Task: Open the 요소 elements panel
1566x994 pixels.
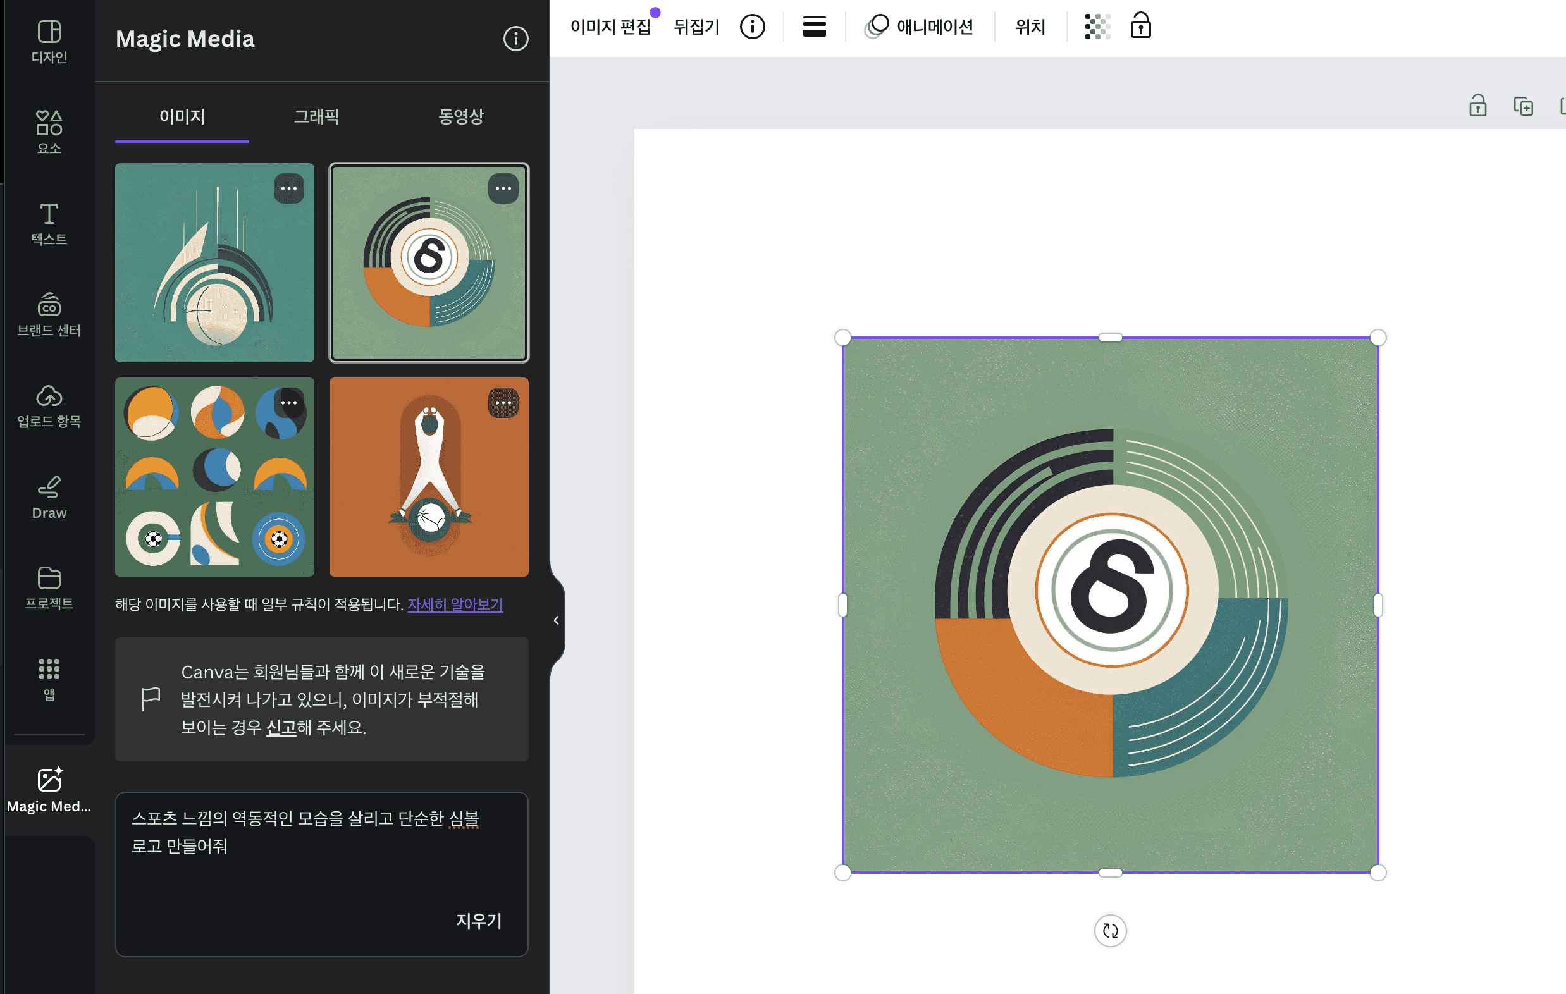Action: pos(49,132)
